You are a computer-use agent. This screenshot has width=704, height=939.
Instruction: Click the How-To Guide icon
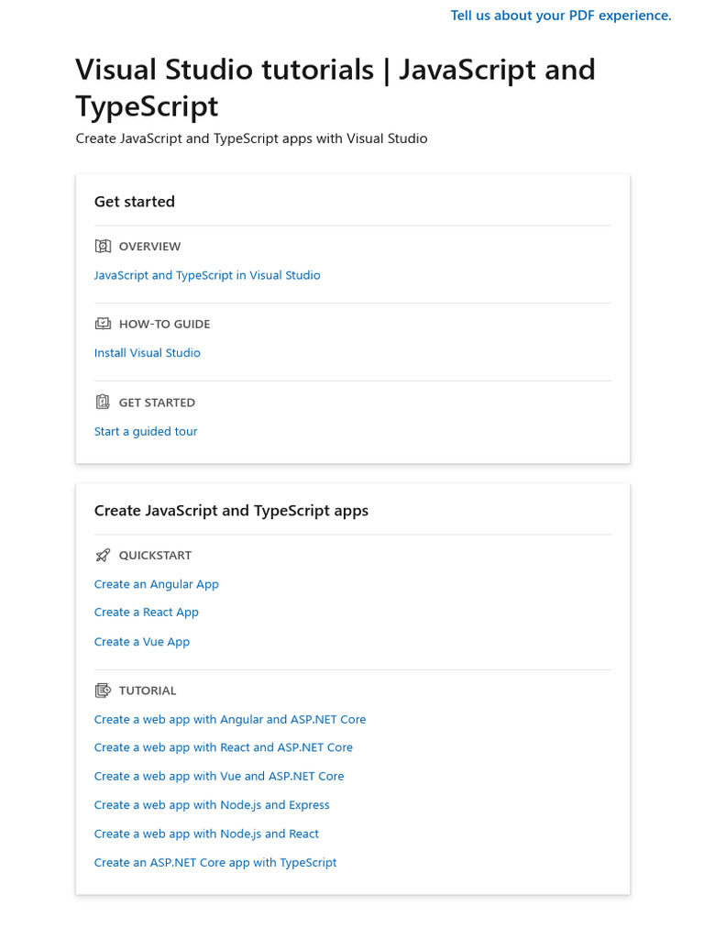(103, 324)
